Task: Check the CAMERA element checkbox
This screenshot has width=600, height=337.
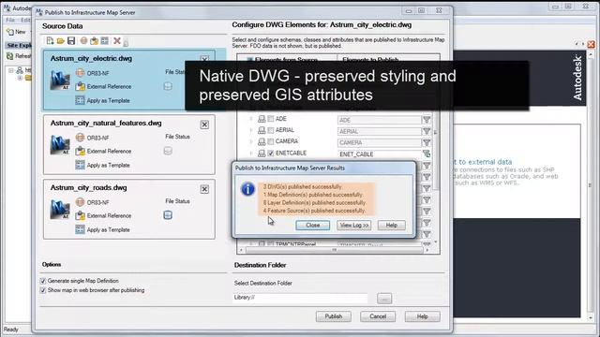Action: [271, 141]
